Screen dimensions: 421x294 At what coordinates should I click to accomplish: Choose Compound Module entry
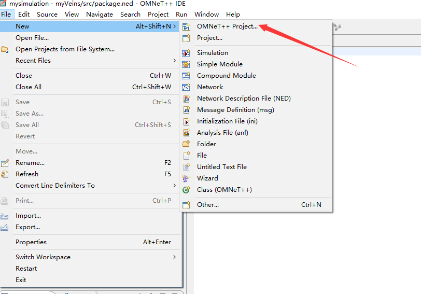[256, 76]
